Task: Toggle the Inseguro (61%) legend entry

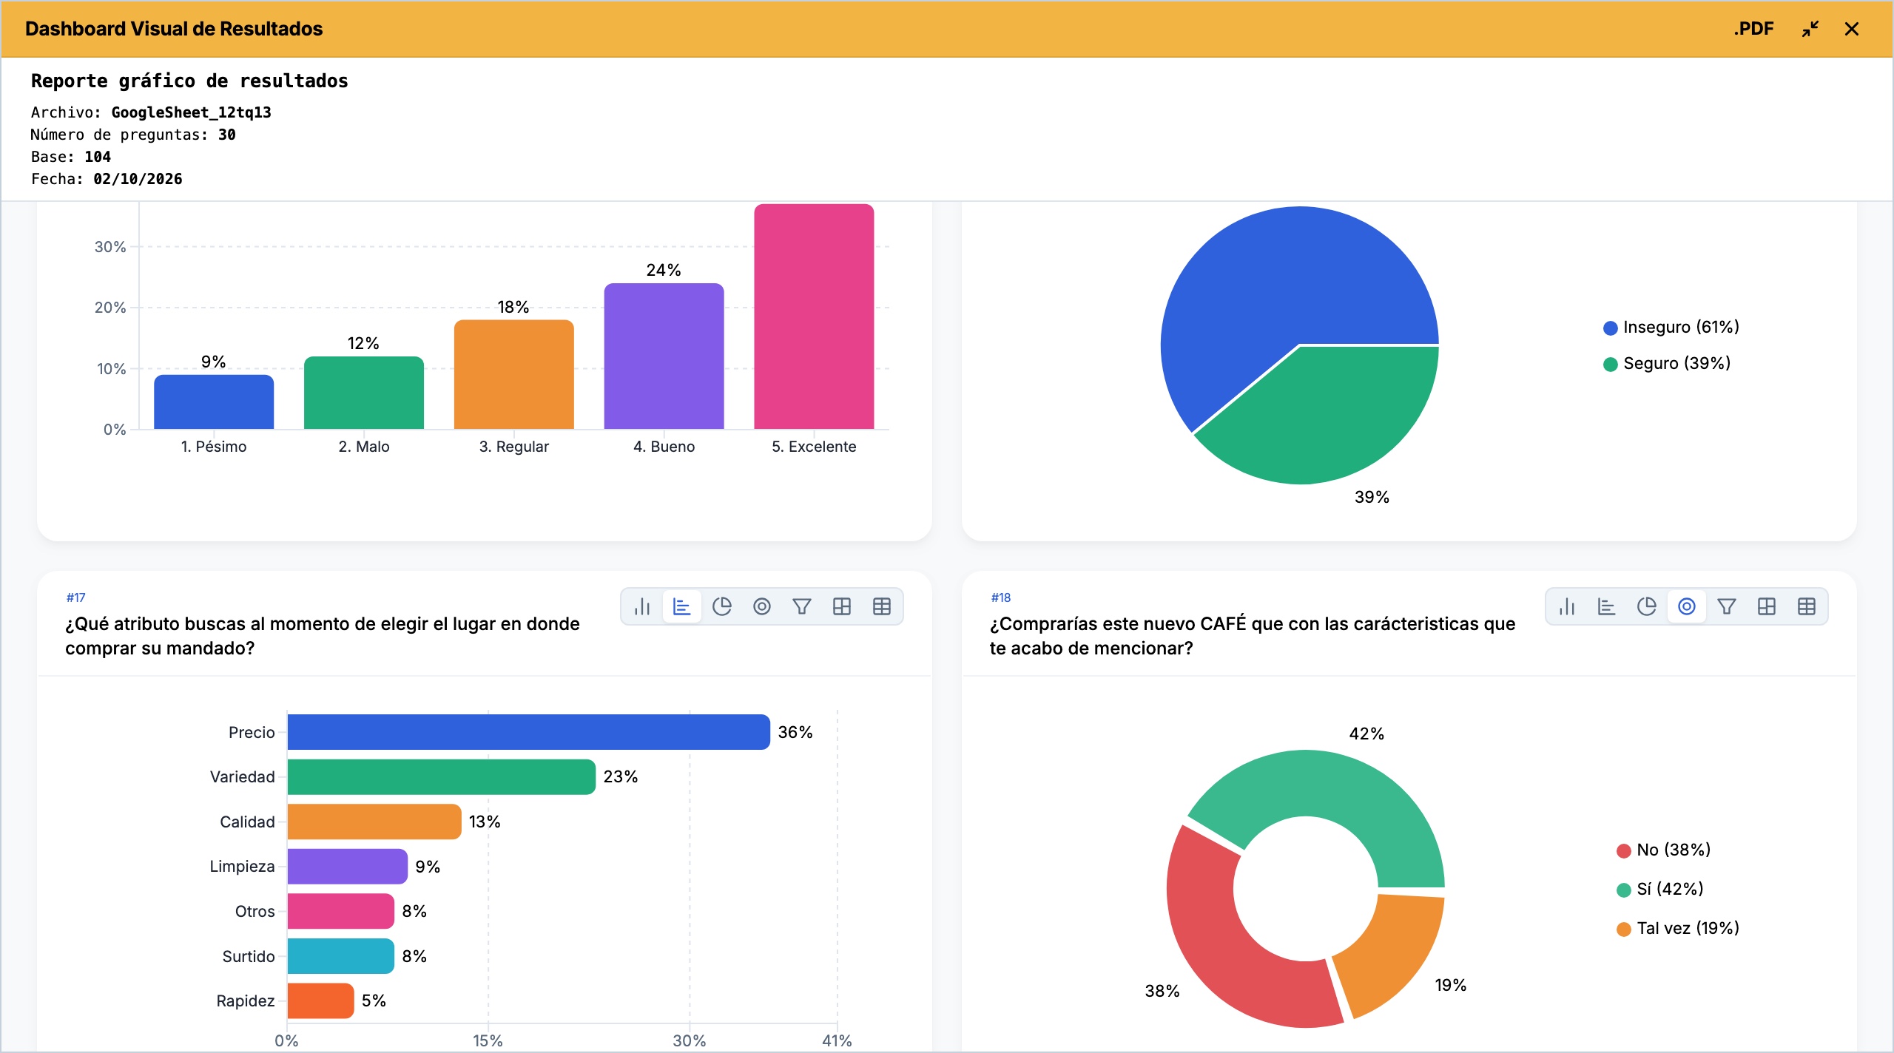Action: pos(1671,328)
